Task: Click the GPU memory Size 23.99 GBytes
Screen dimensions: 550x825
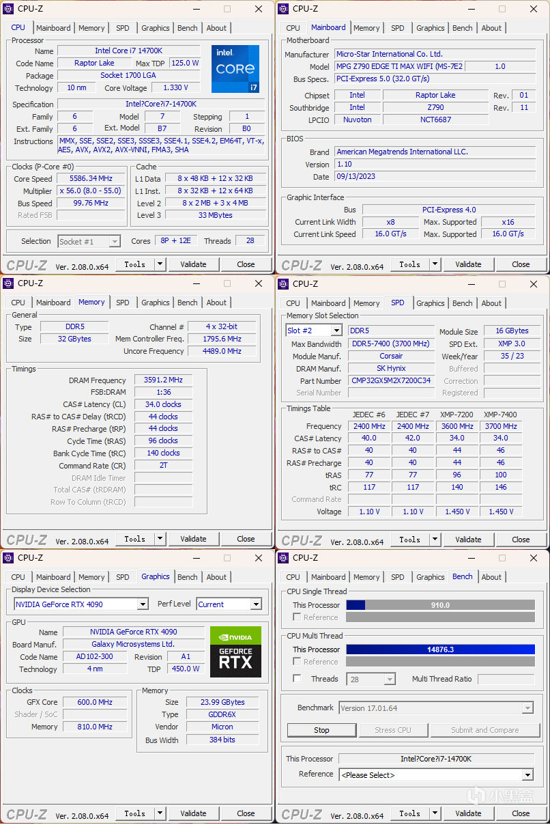Action: [222, 702]
